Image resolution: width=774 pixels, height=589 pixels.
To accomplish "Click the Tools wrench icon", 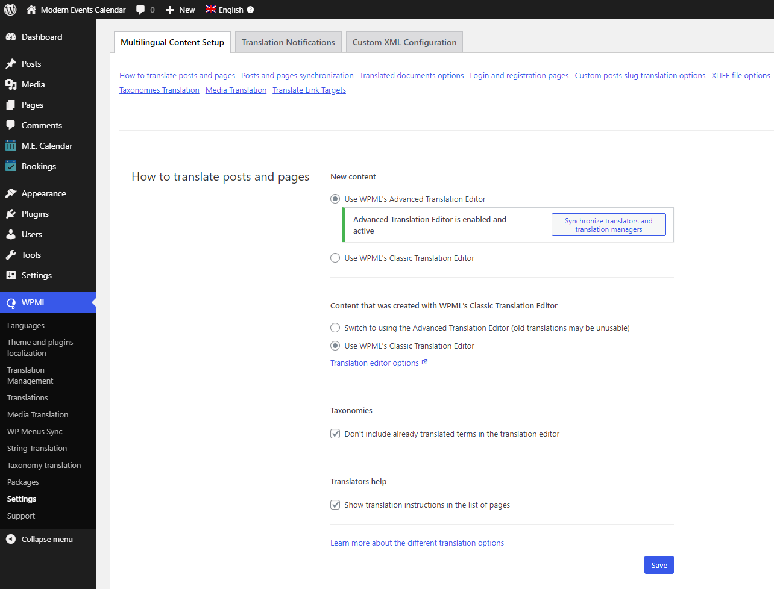I will pos(11,255).
